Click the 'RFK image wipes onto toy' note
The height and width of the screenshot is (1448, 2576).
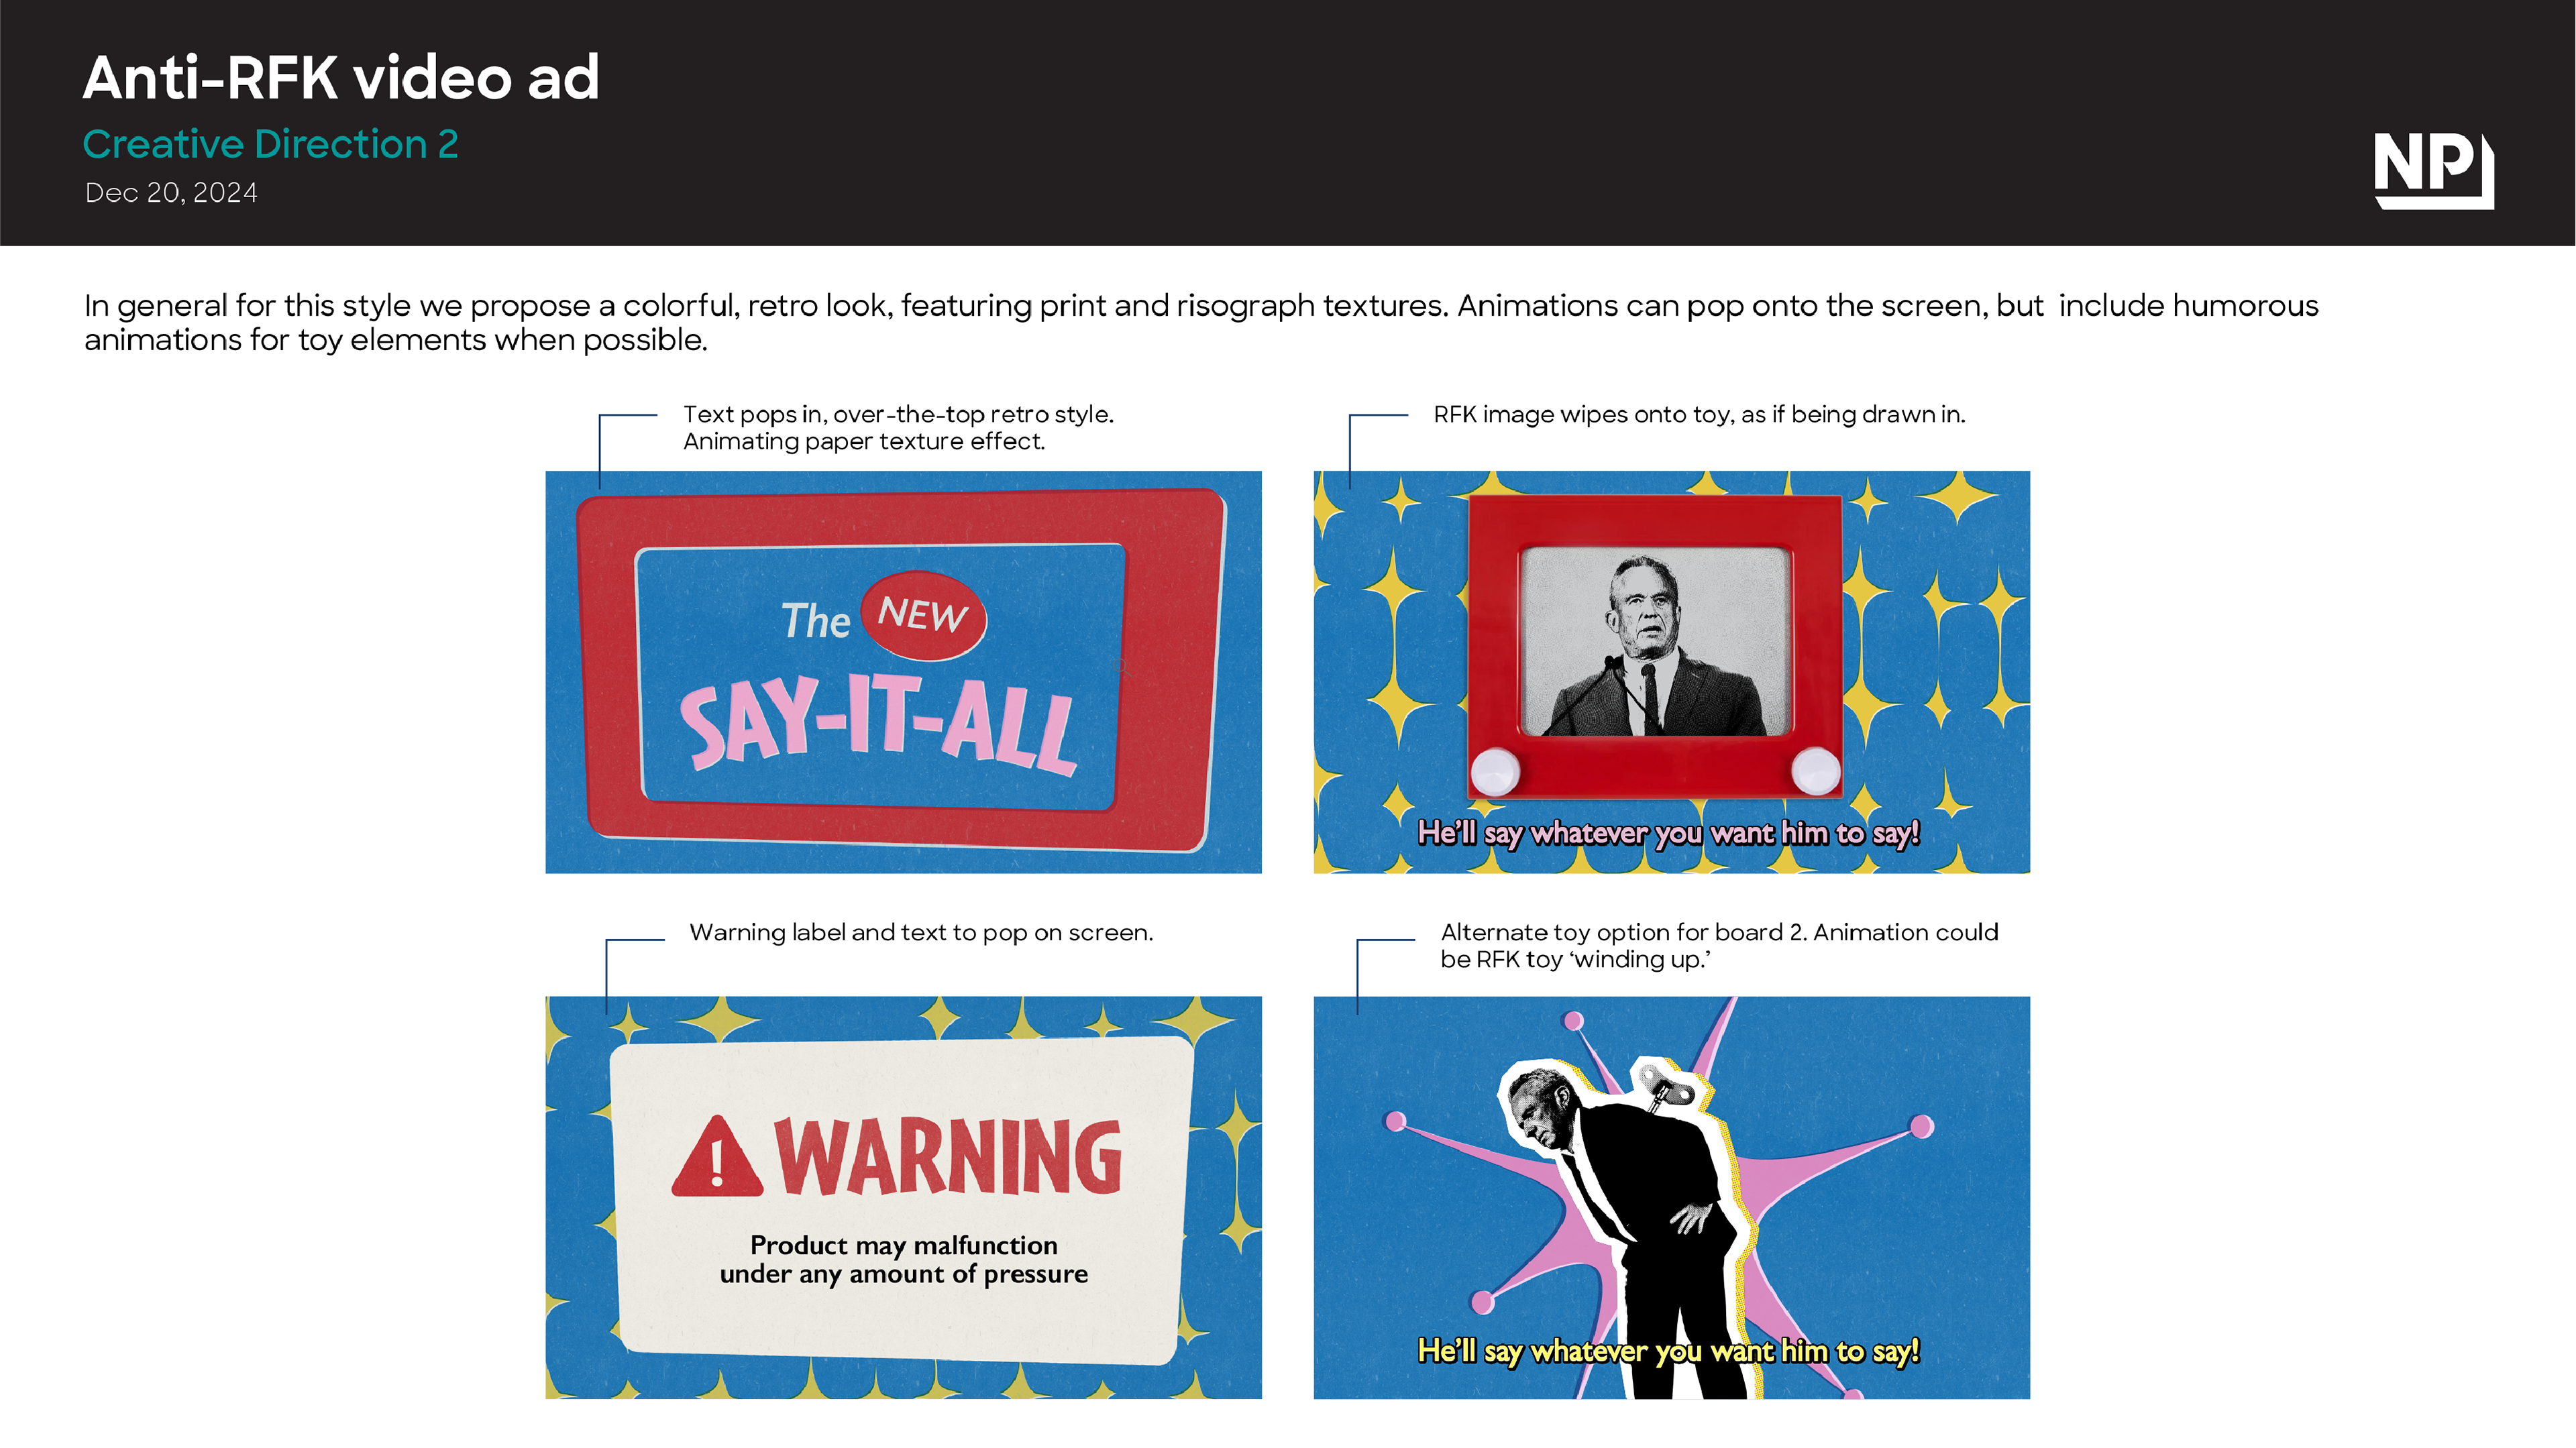1699,415
